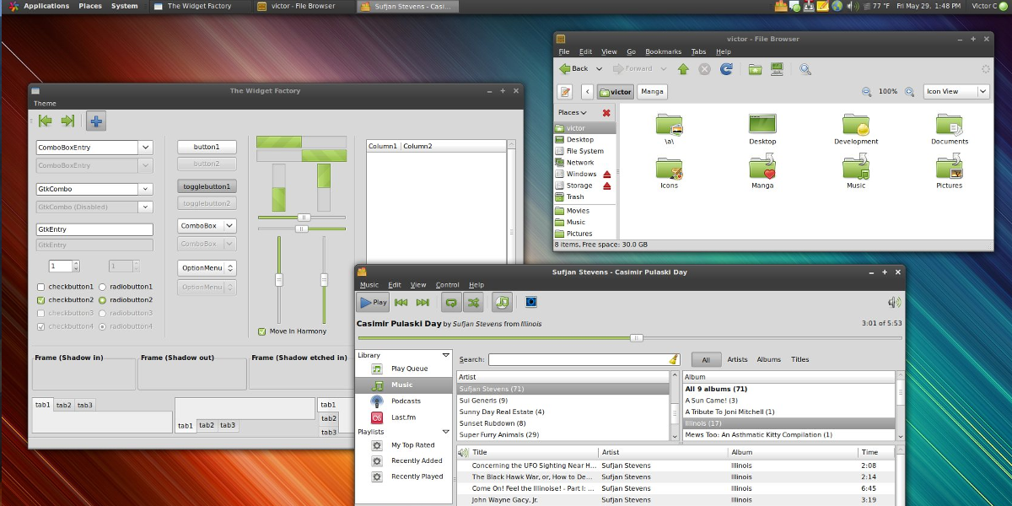
Task: Open the visualization icon in music player toolbar
Action: pos(531,302)
